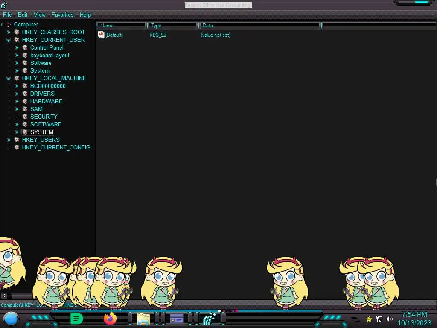
Task: Click the tree pane's left scroll arrow
Action: [x=4, y=296]
